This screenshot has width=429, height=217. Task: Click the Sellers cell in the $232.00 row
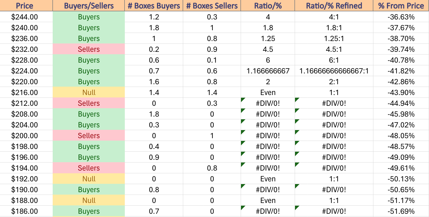tap(89, 49)
